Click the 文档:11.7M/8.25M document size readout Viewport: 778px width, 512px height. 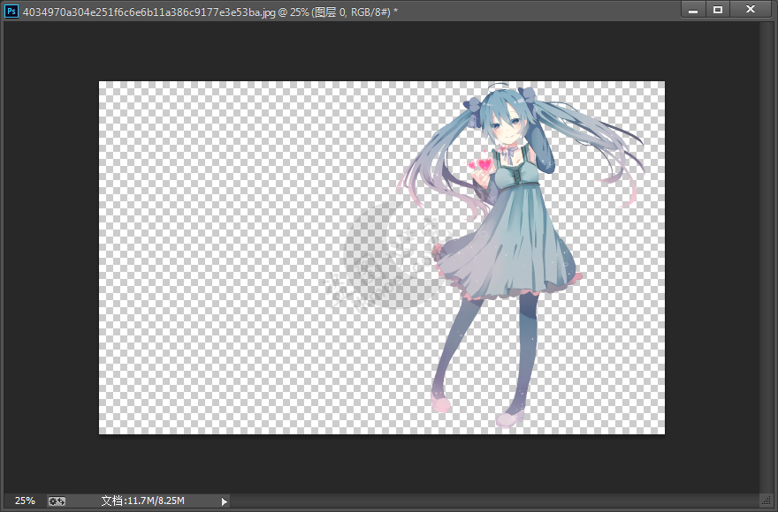[x=143, y=501]
